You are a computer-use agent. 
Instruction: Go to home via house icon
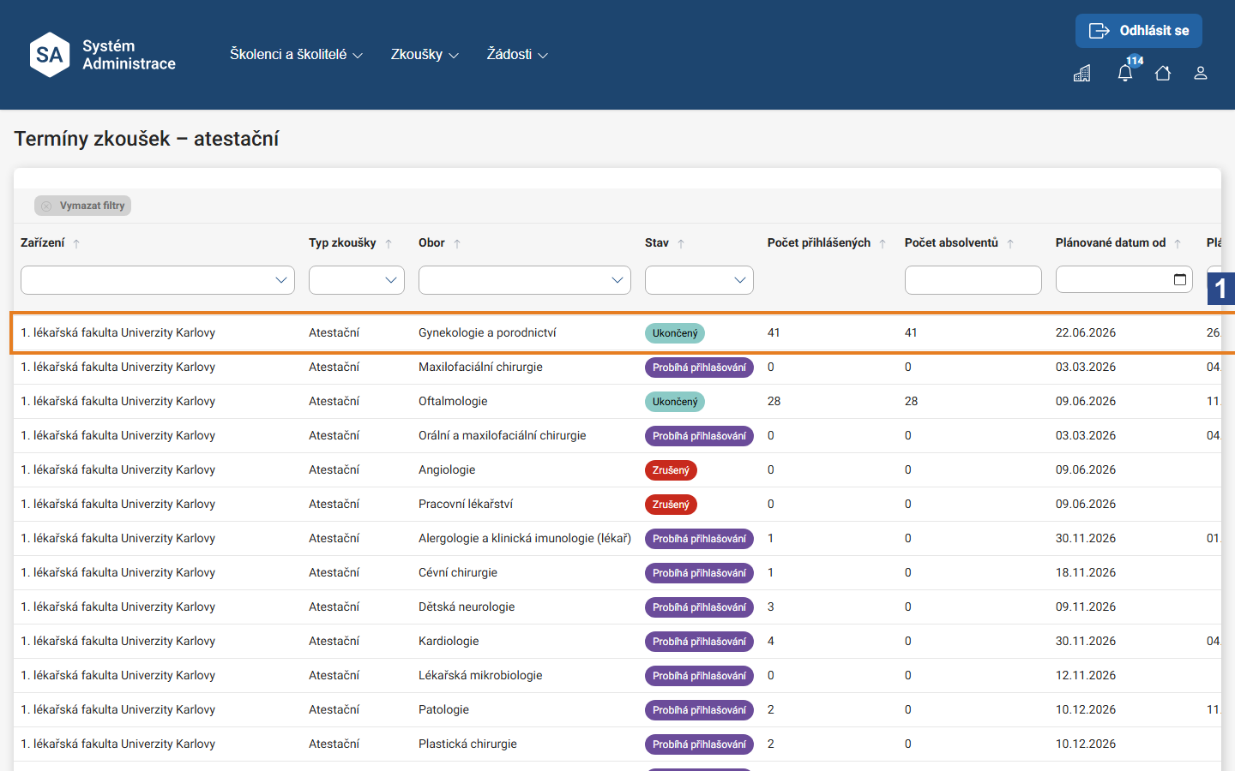point(1163,74)
